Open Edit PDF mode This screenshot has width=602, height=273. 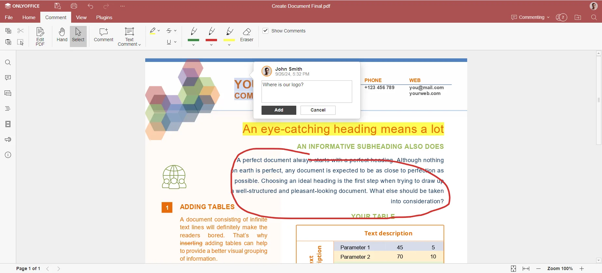click(40, 36)
